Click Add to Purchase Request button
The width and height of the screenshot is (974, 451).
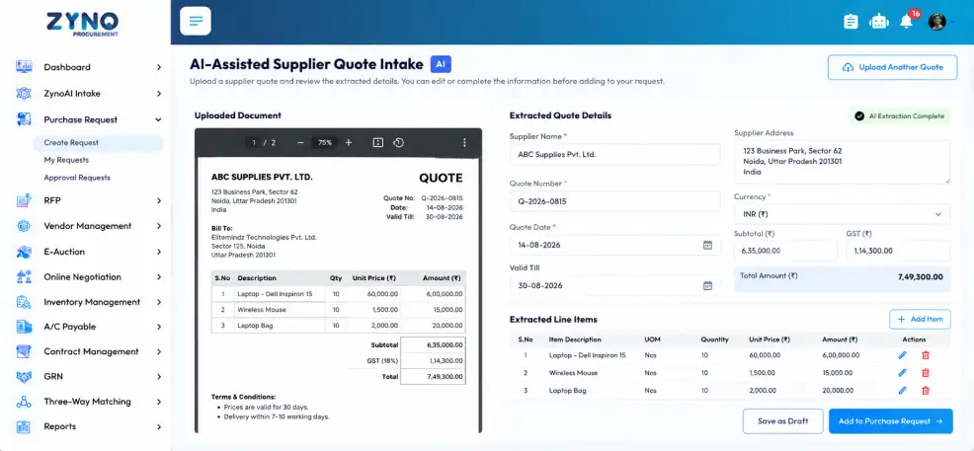tap(890, 421)
